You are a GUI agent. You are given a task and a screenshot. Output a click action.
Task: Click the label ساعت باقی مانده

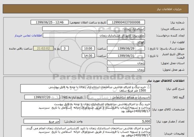[21, 48]
